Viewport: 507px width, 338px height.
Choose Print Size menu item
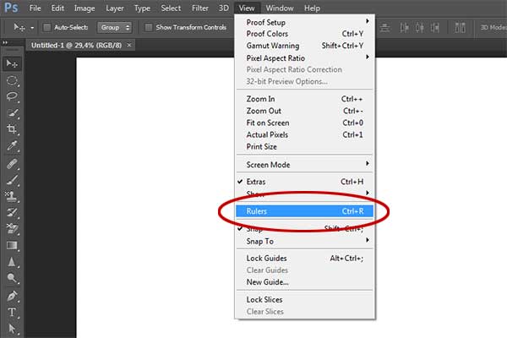[x=304, y=146]
